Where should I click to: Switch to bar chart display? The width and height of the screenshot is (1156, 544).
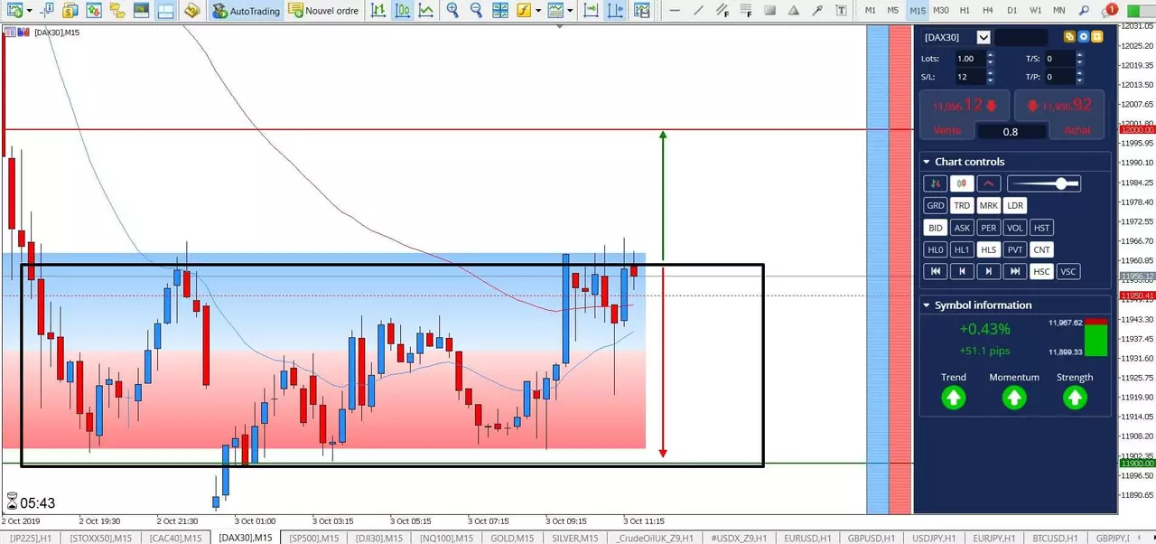tap(378, 11)
